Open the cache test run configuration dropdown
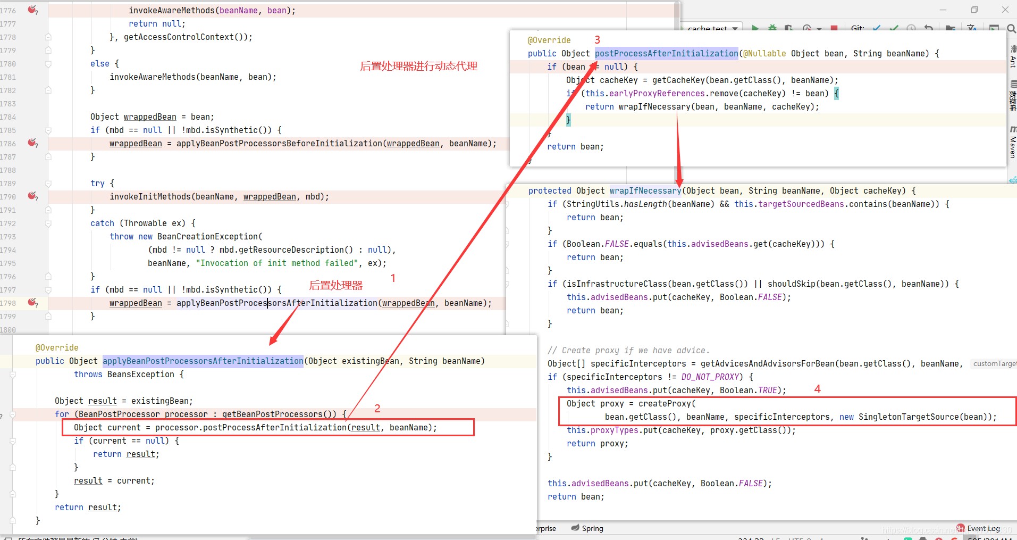 (712, 28)
